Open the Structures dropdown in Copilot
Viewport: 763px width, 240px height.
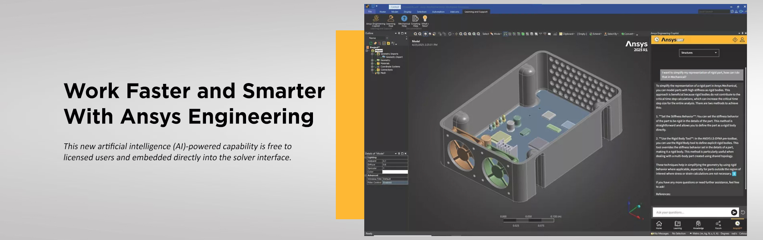pos(699,53)
